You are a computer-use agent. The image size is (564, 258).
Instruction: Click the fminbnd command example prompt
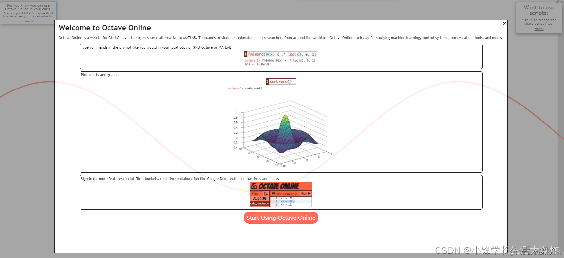point(281,54)
